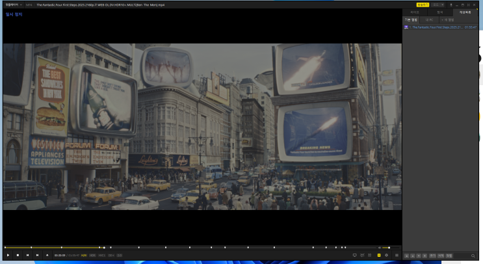
Task: Jump to the previous file
Action: [x=27, y=255]
